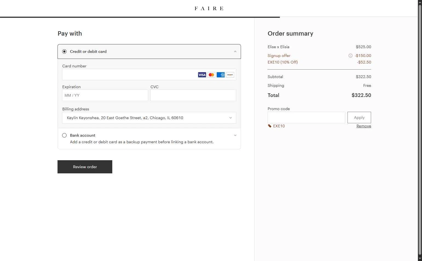The height and width of the screenshot is (261, 422).
Task: Click the Signup offer info icon
Action: pos(350,56)
